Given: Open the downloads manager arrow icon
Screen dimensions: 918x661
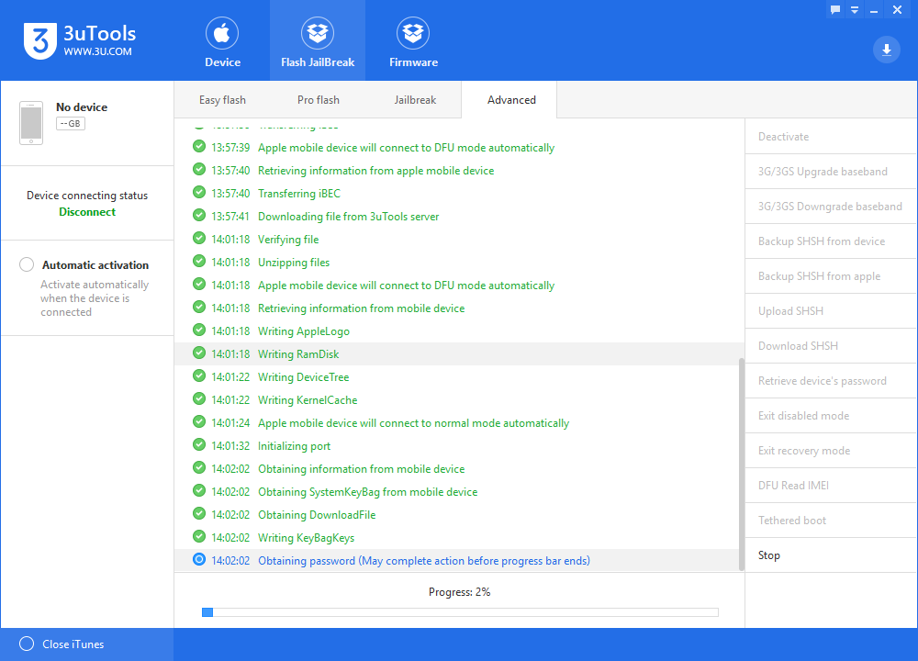Looking at the screenshot, I should [886, 50].
